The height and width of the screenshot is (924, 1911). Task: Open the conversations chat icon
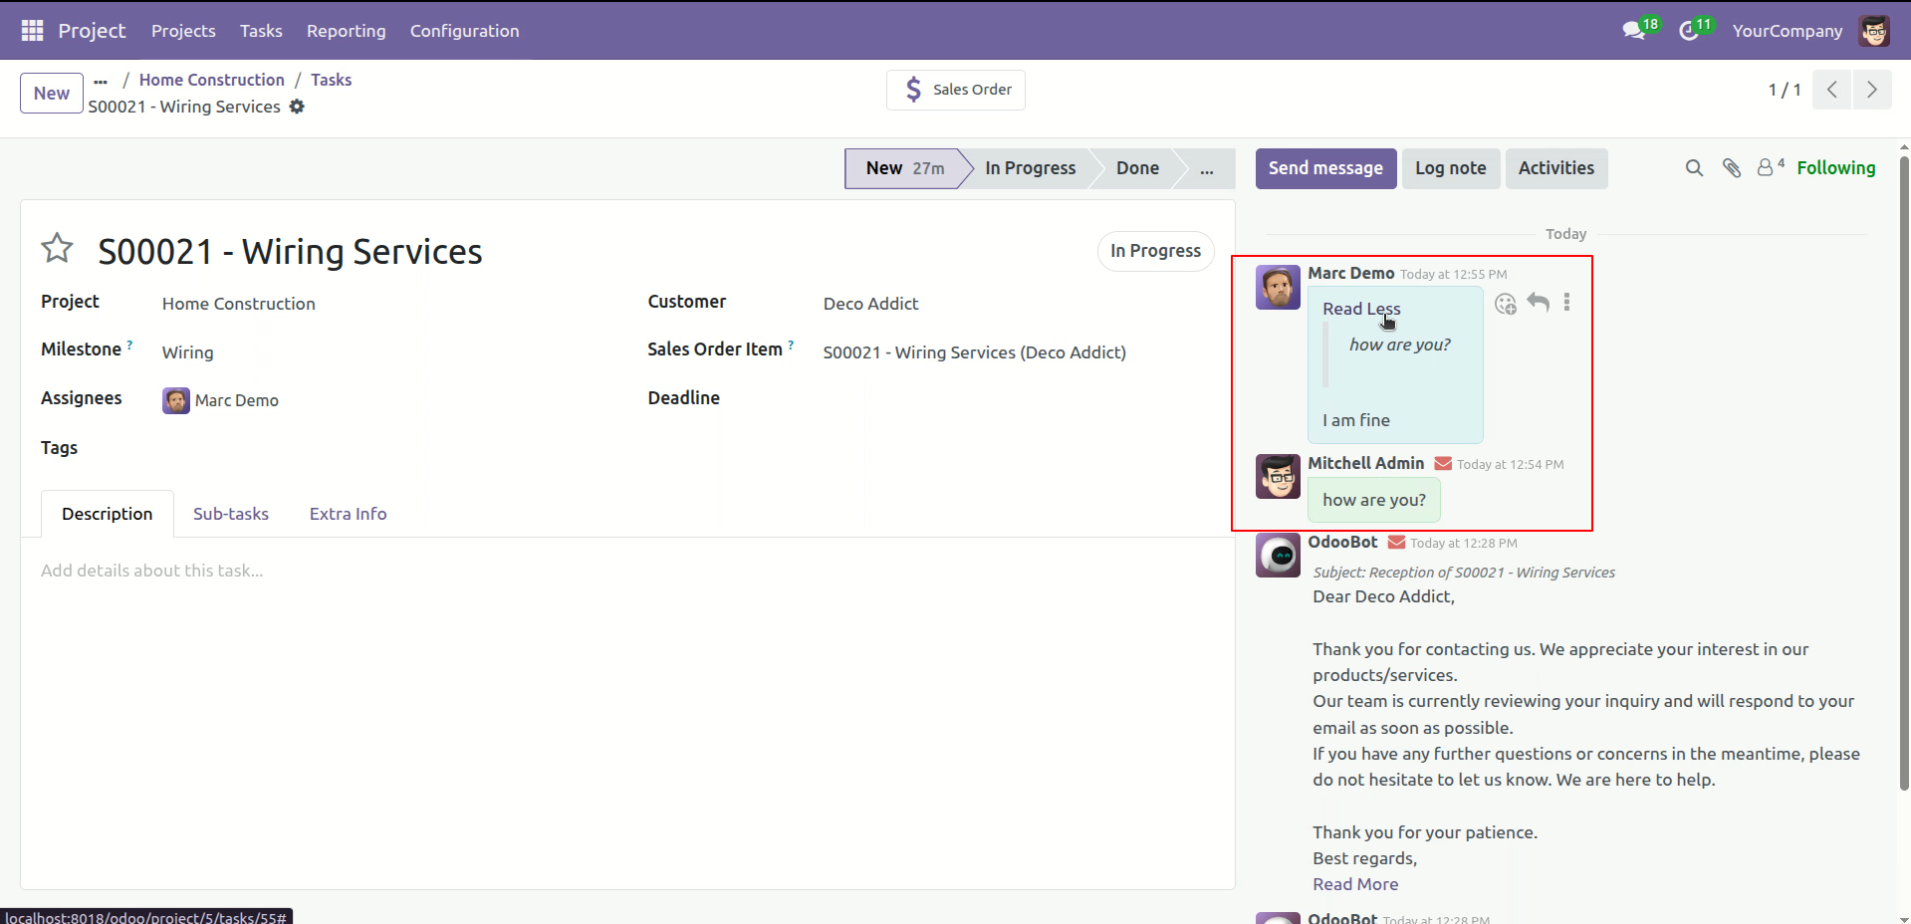pos(1633,31)
